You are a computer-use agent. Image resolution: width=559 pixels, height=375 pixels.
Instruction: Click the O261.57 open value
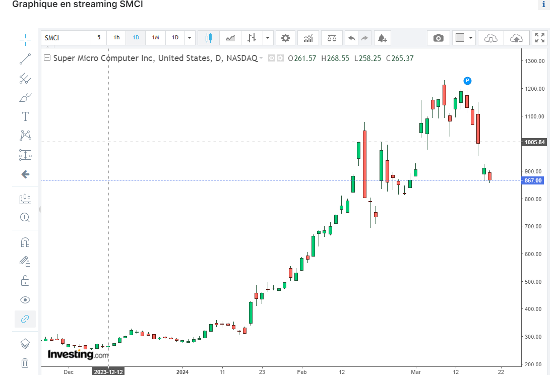(302, 58)
